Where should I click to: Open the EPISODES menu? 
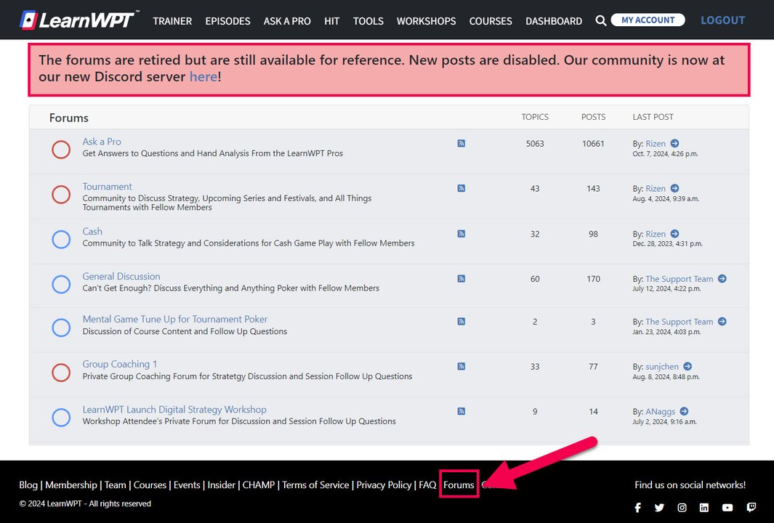point(227,21)
